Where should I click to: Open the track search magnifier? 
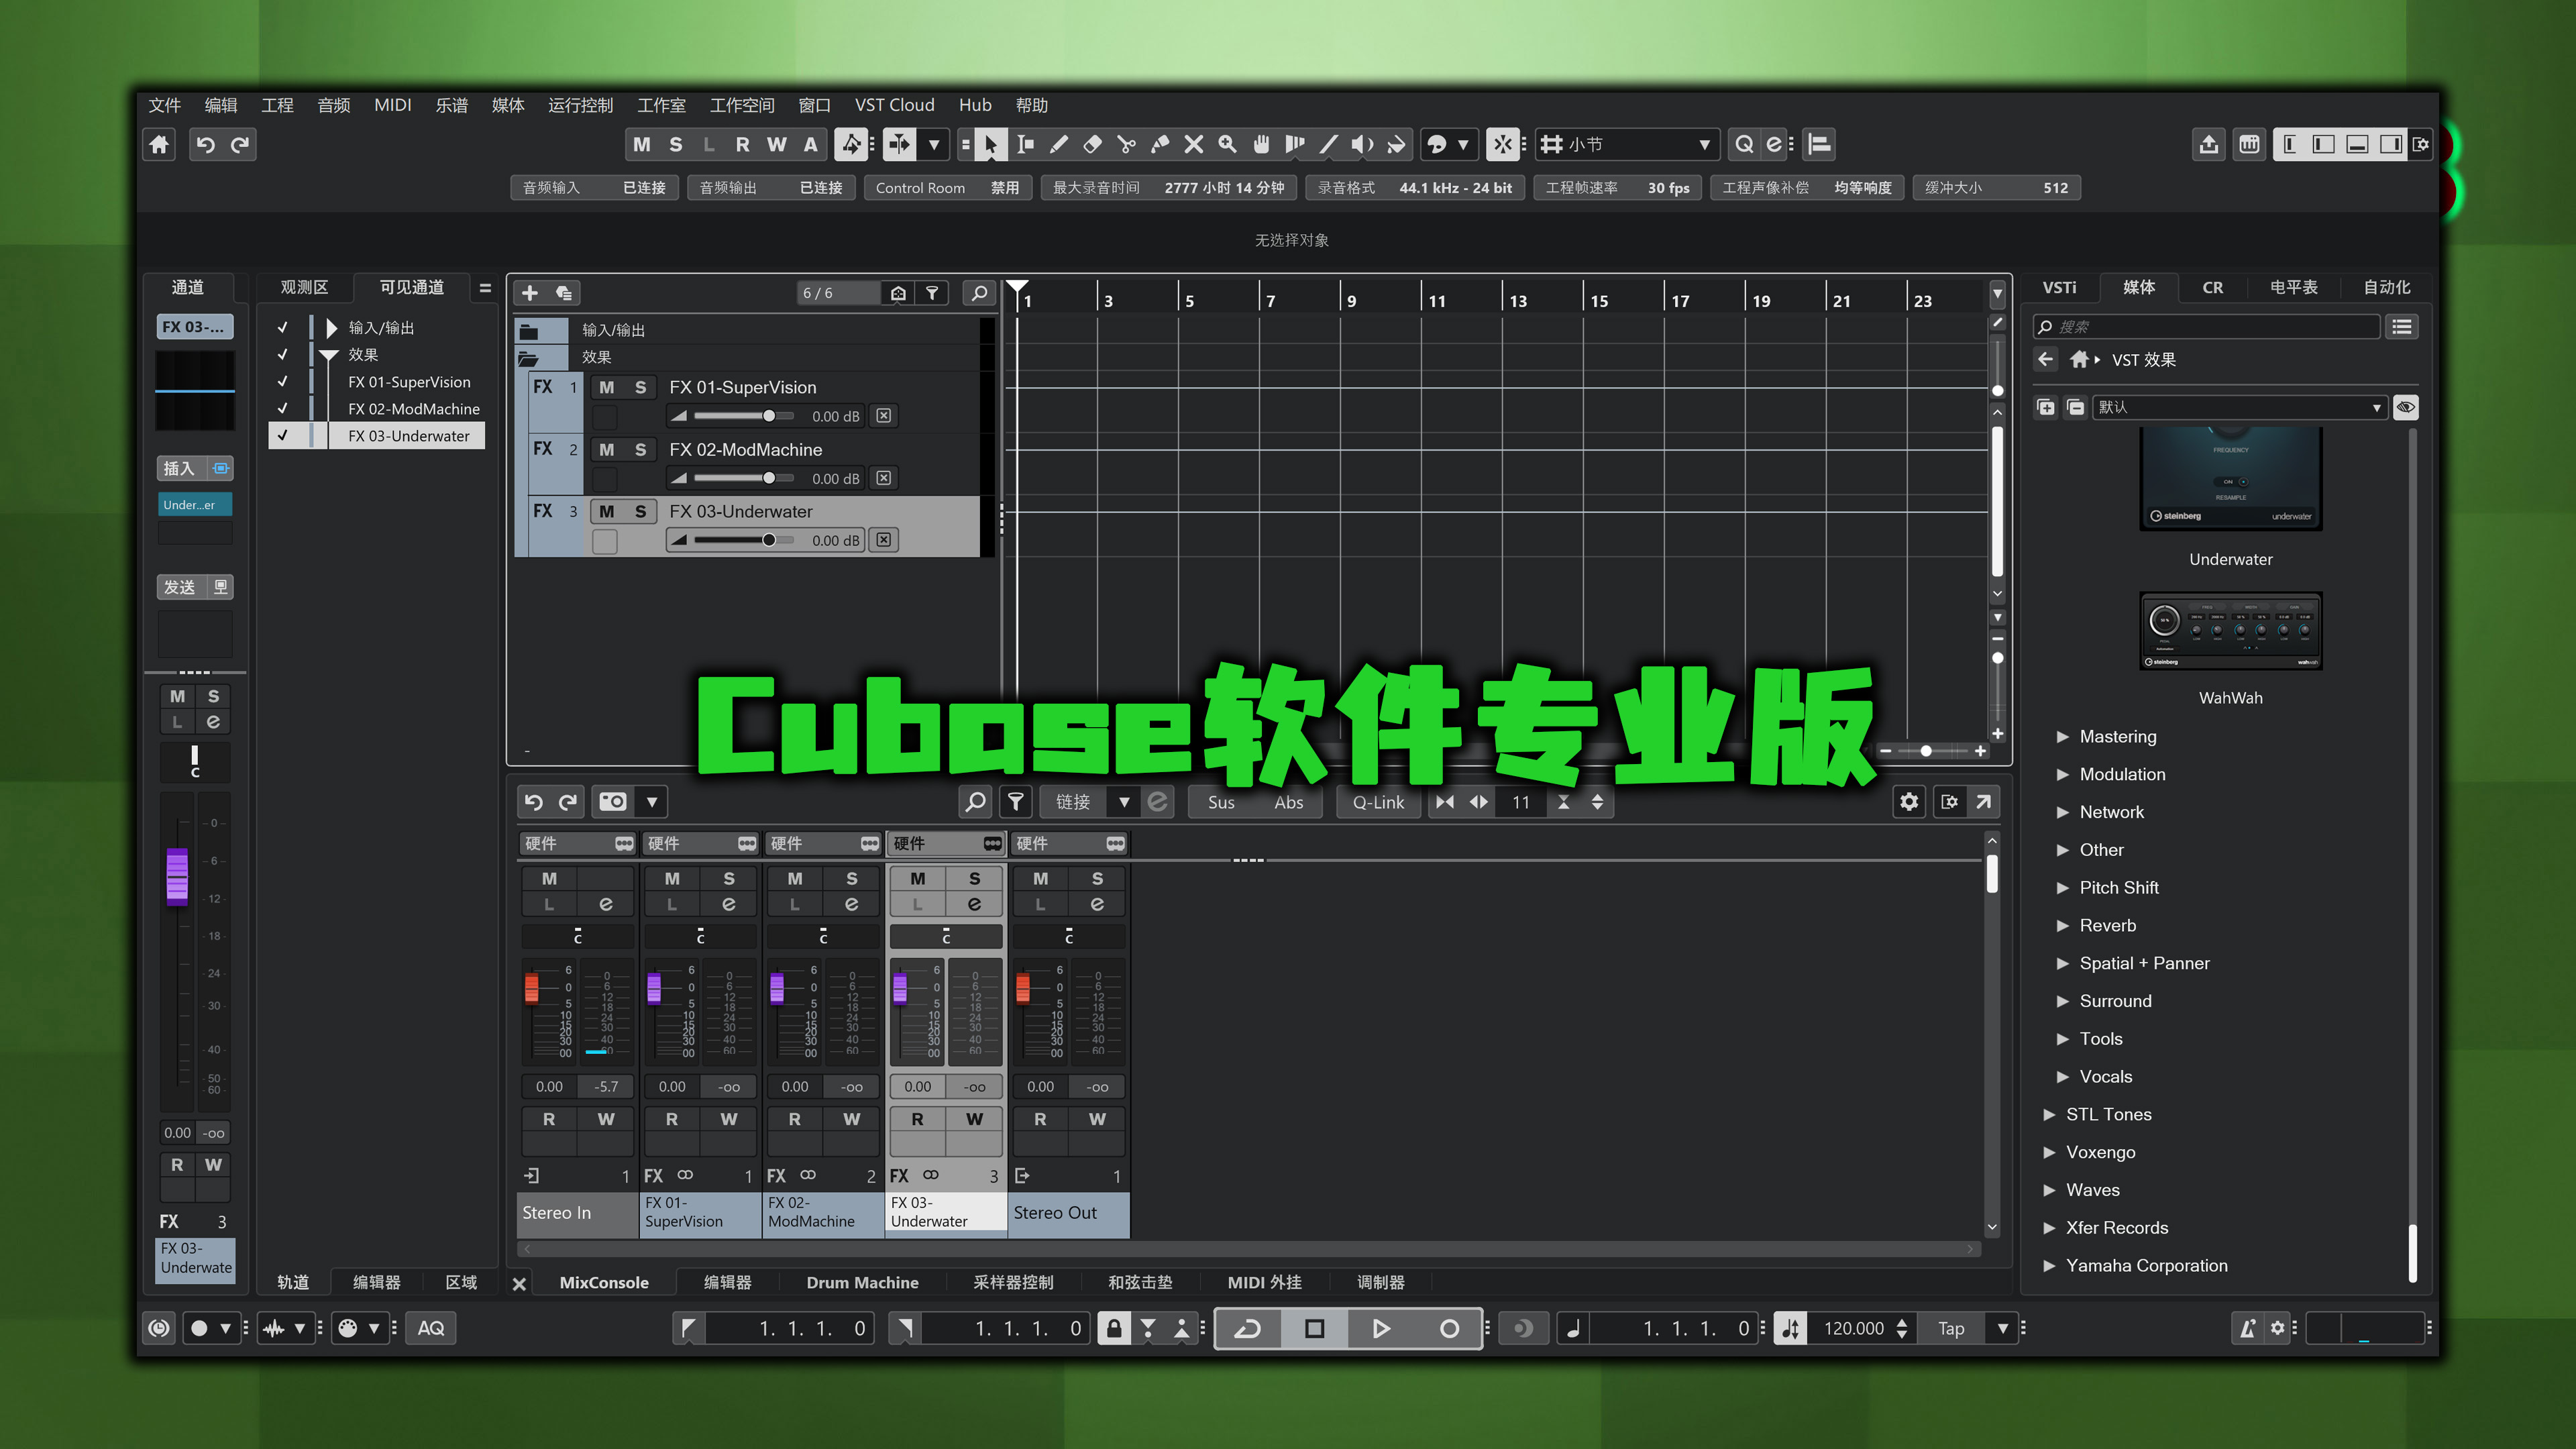click(979, 292)
